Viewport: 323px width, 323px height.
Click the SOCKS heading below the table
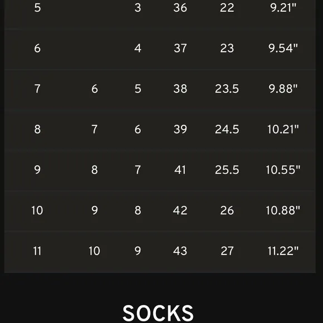point(158,313)
